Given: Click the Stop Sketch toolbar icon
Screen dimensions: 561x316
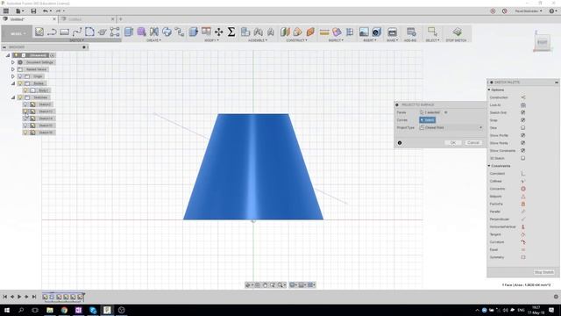Looking at the screenshot, I should click(457, 32).
